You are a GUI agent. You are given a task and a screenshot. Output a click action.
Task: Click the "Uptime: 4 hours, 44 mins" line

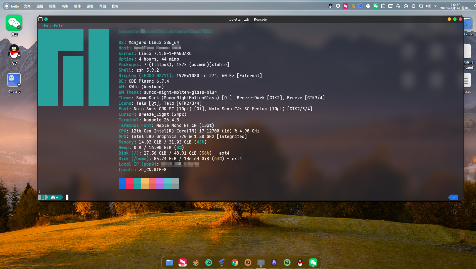coord(149,59)
